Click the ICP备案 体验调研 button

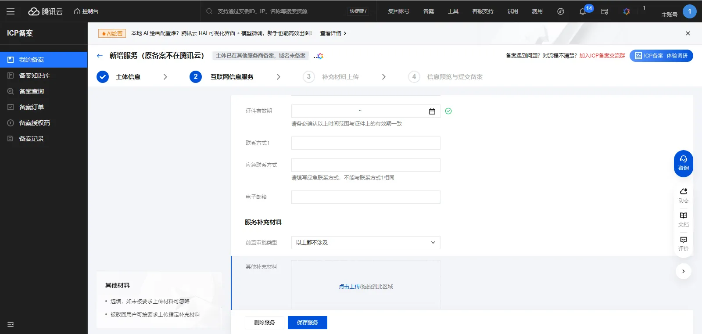coord(661,56)
